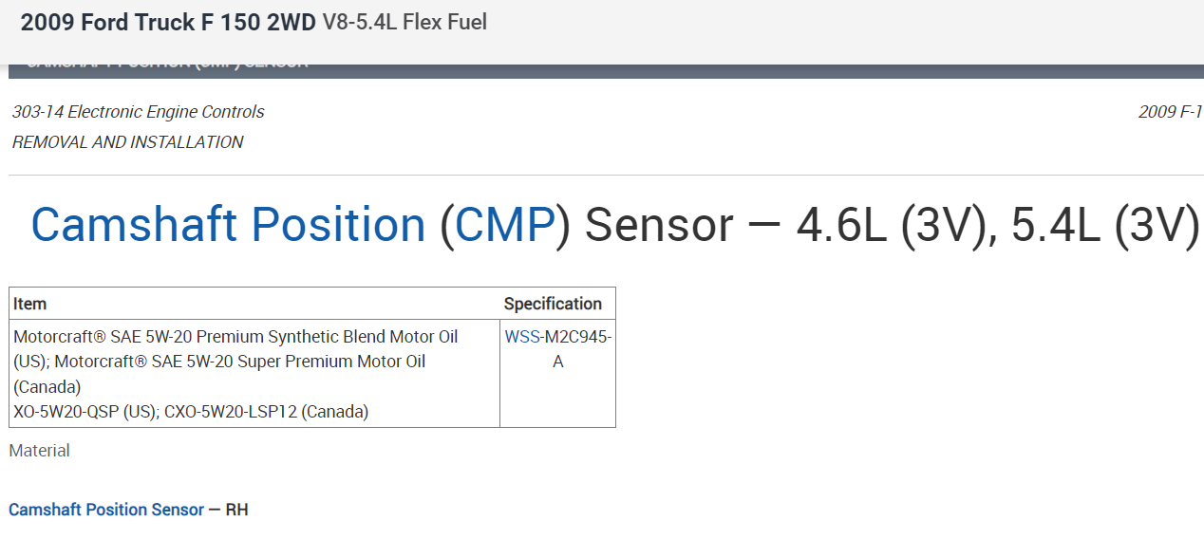Screen dimensions: 1204x539
Task: Click the "Item" table column header
Action: (x=29, y=304)
